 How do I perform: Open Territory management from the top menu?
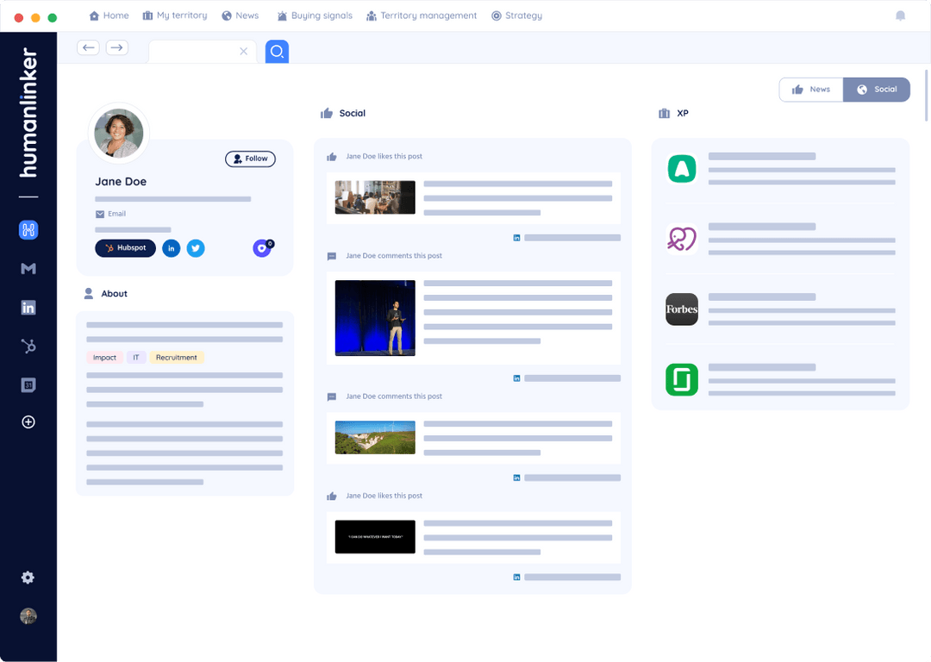click(422, 16)
